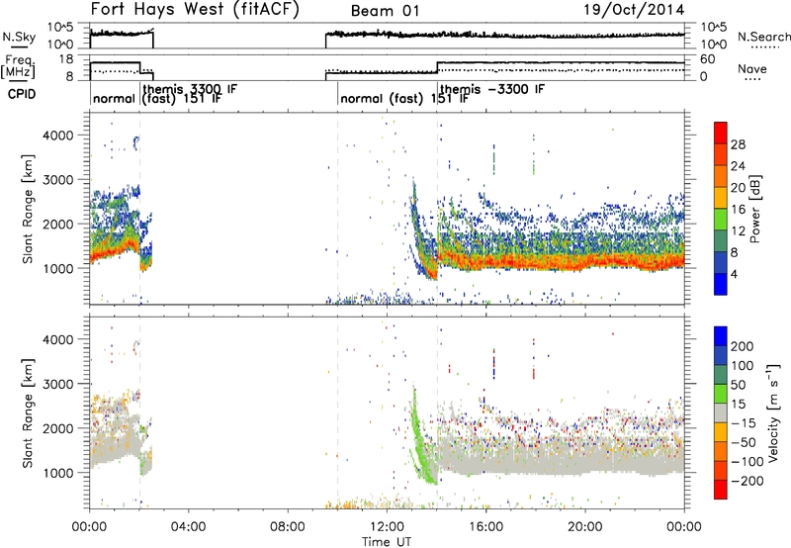Click the 'Power [dB]' colorbar label

click(754, 209)
